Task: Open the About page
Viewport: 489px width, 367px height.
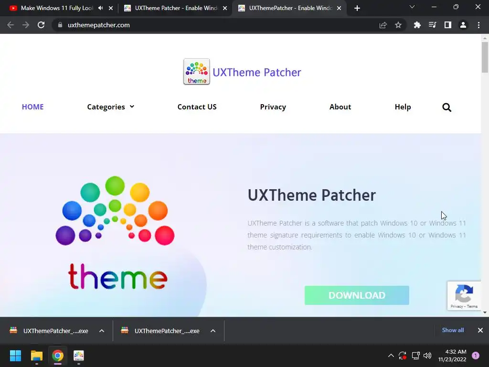Action: [x=340, y=107]
